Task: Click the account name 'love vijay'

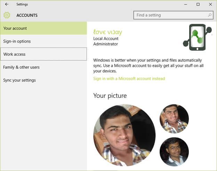Action: 108,32
